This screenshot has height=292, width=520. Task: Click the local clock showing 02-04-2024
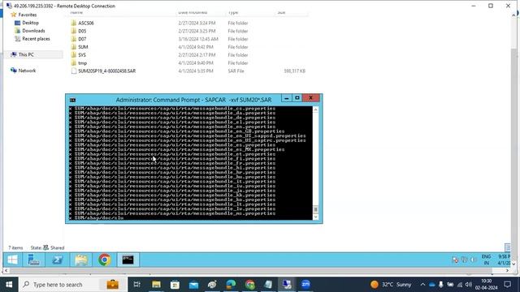point(486,285)
